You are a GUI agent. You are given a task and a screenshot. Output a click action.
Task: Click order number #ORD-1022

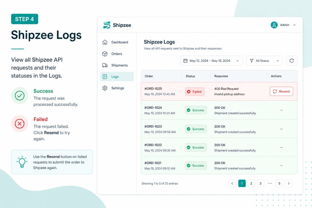153,145
